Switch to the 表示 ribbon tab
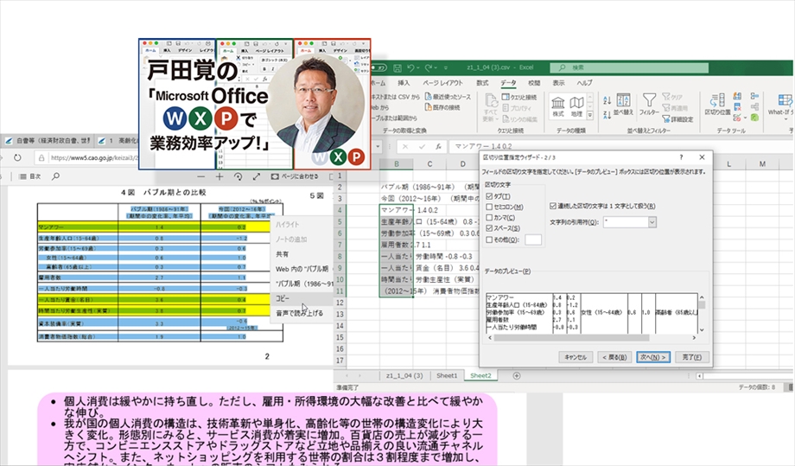Viewport: 795px width, 466px height. 559,83
